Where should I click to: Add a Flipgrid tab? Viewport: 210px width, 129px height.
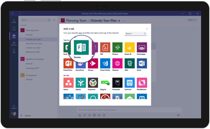pyautogui.click(x=105, y=83)
